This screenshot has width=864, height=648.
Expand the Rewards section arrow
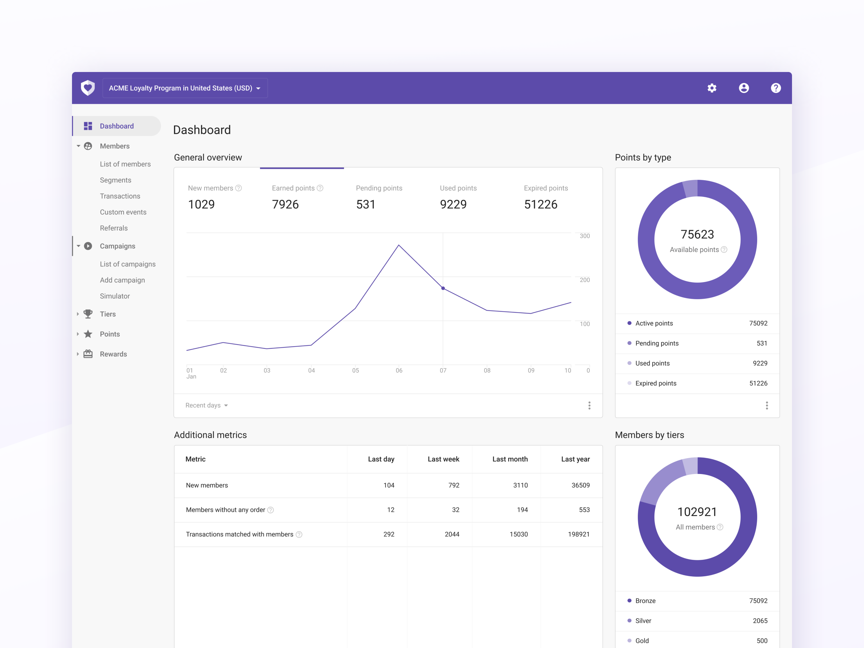(78, 354)
